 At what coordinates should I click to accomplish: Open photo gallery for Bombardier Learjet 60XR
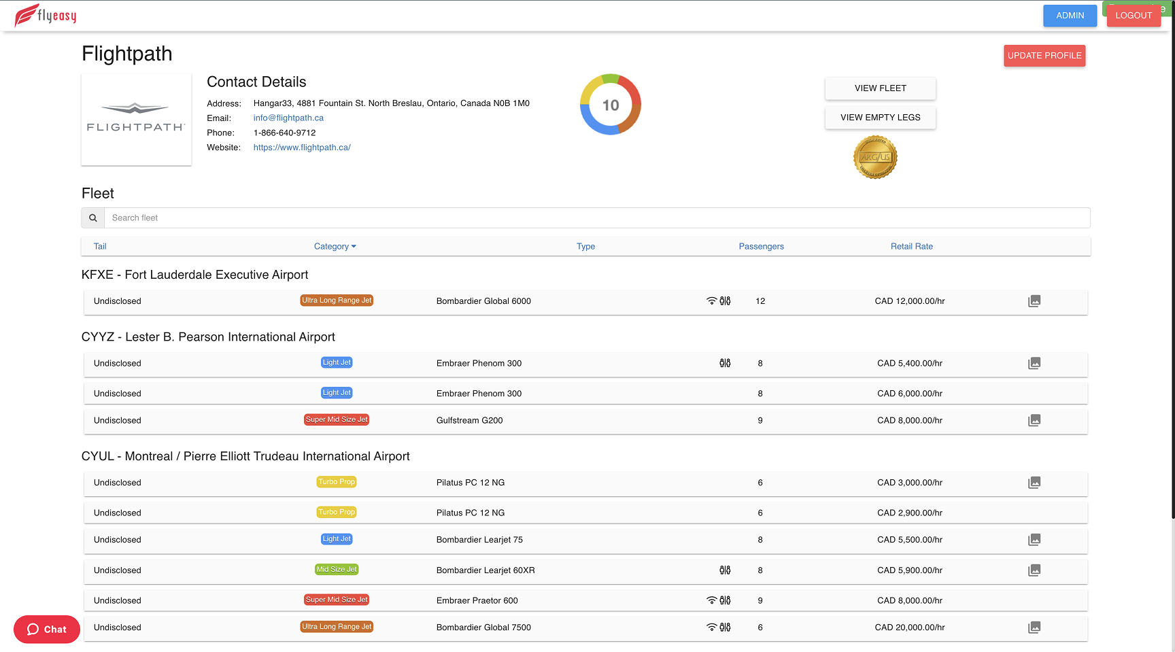point(1034,570)
